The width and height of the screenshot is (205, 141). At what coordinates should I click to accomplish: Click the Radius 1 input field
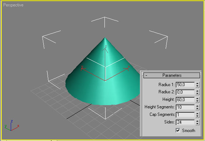pyautogui.click(x=185, y=85)
